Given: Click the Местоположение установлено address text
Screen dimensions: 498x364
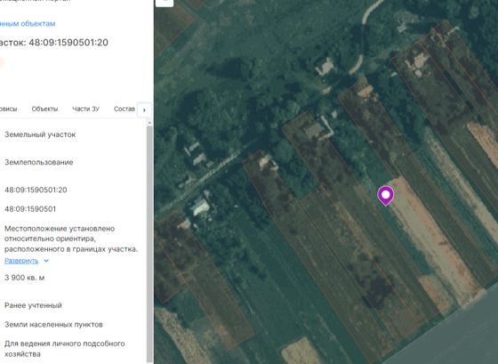Looking at the screenshot, I should (x=71, y=239).
